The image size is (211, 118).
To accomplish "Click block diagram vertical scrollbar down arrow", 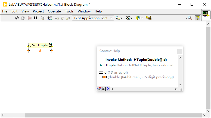I will tap(208, 111).
